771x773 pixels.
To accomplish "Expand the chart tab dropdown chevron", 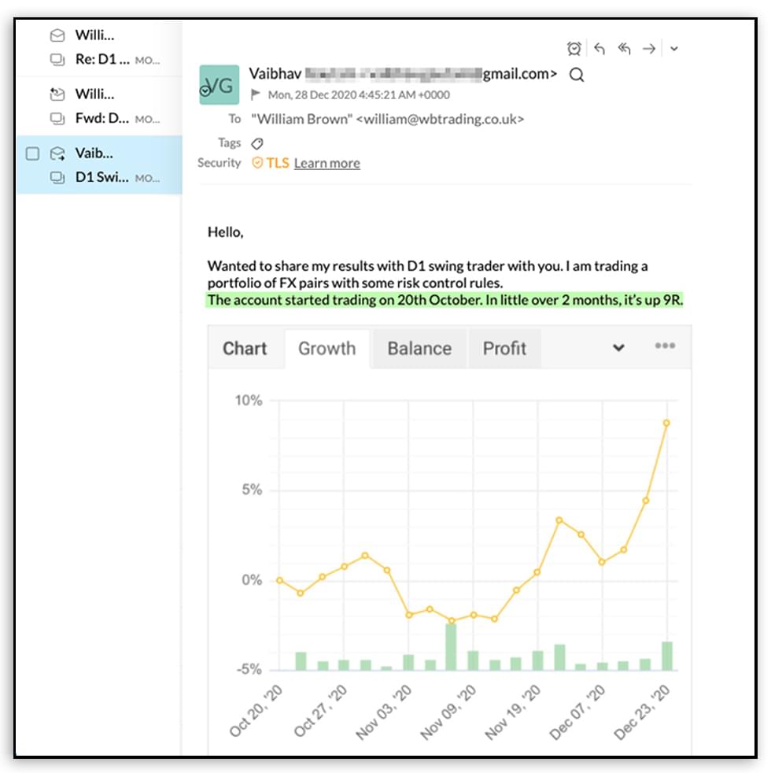I will (619, 348).
